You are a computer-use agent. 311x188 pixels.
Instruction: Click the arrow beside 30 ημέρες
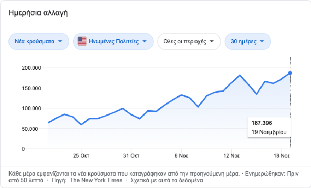tap(262, 41)
